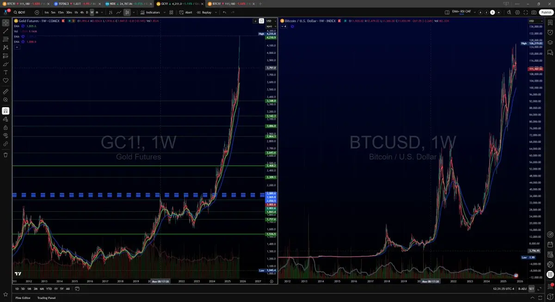Toggle the SET session setting
Viewport: 555px width, 302px height.
(531, 289)
